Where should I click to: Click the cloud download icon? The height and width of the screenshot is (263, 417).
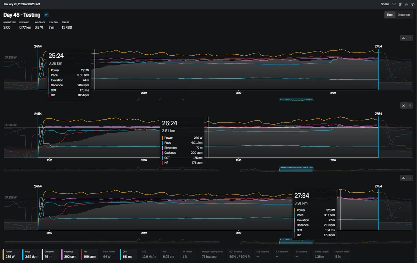pyautogui.click(x=412, y=4)
